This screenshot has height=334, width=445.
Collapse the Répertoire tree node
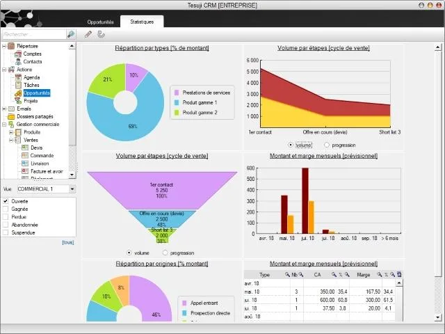tap(4, 46)
